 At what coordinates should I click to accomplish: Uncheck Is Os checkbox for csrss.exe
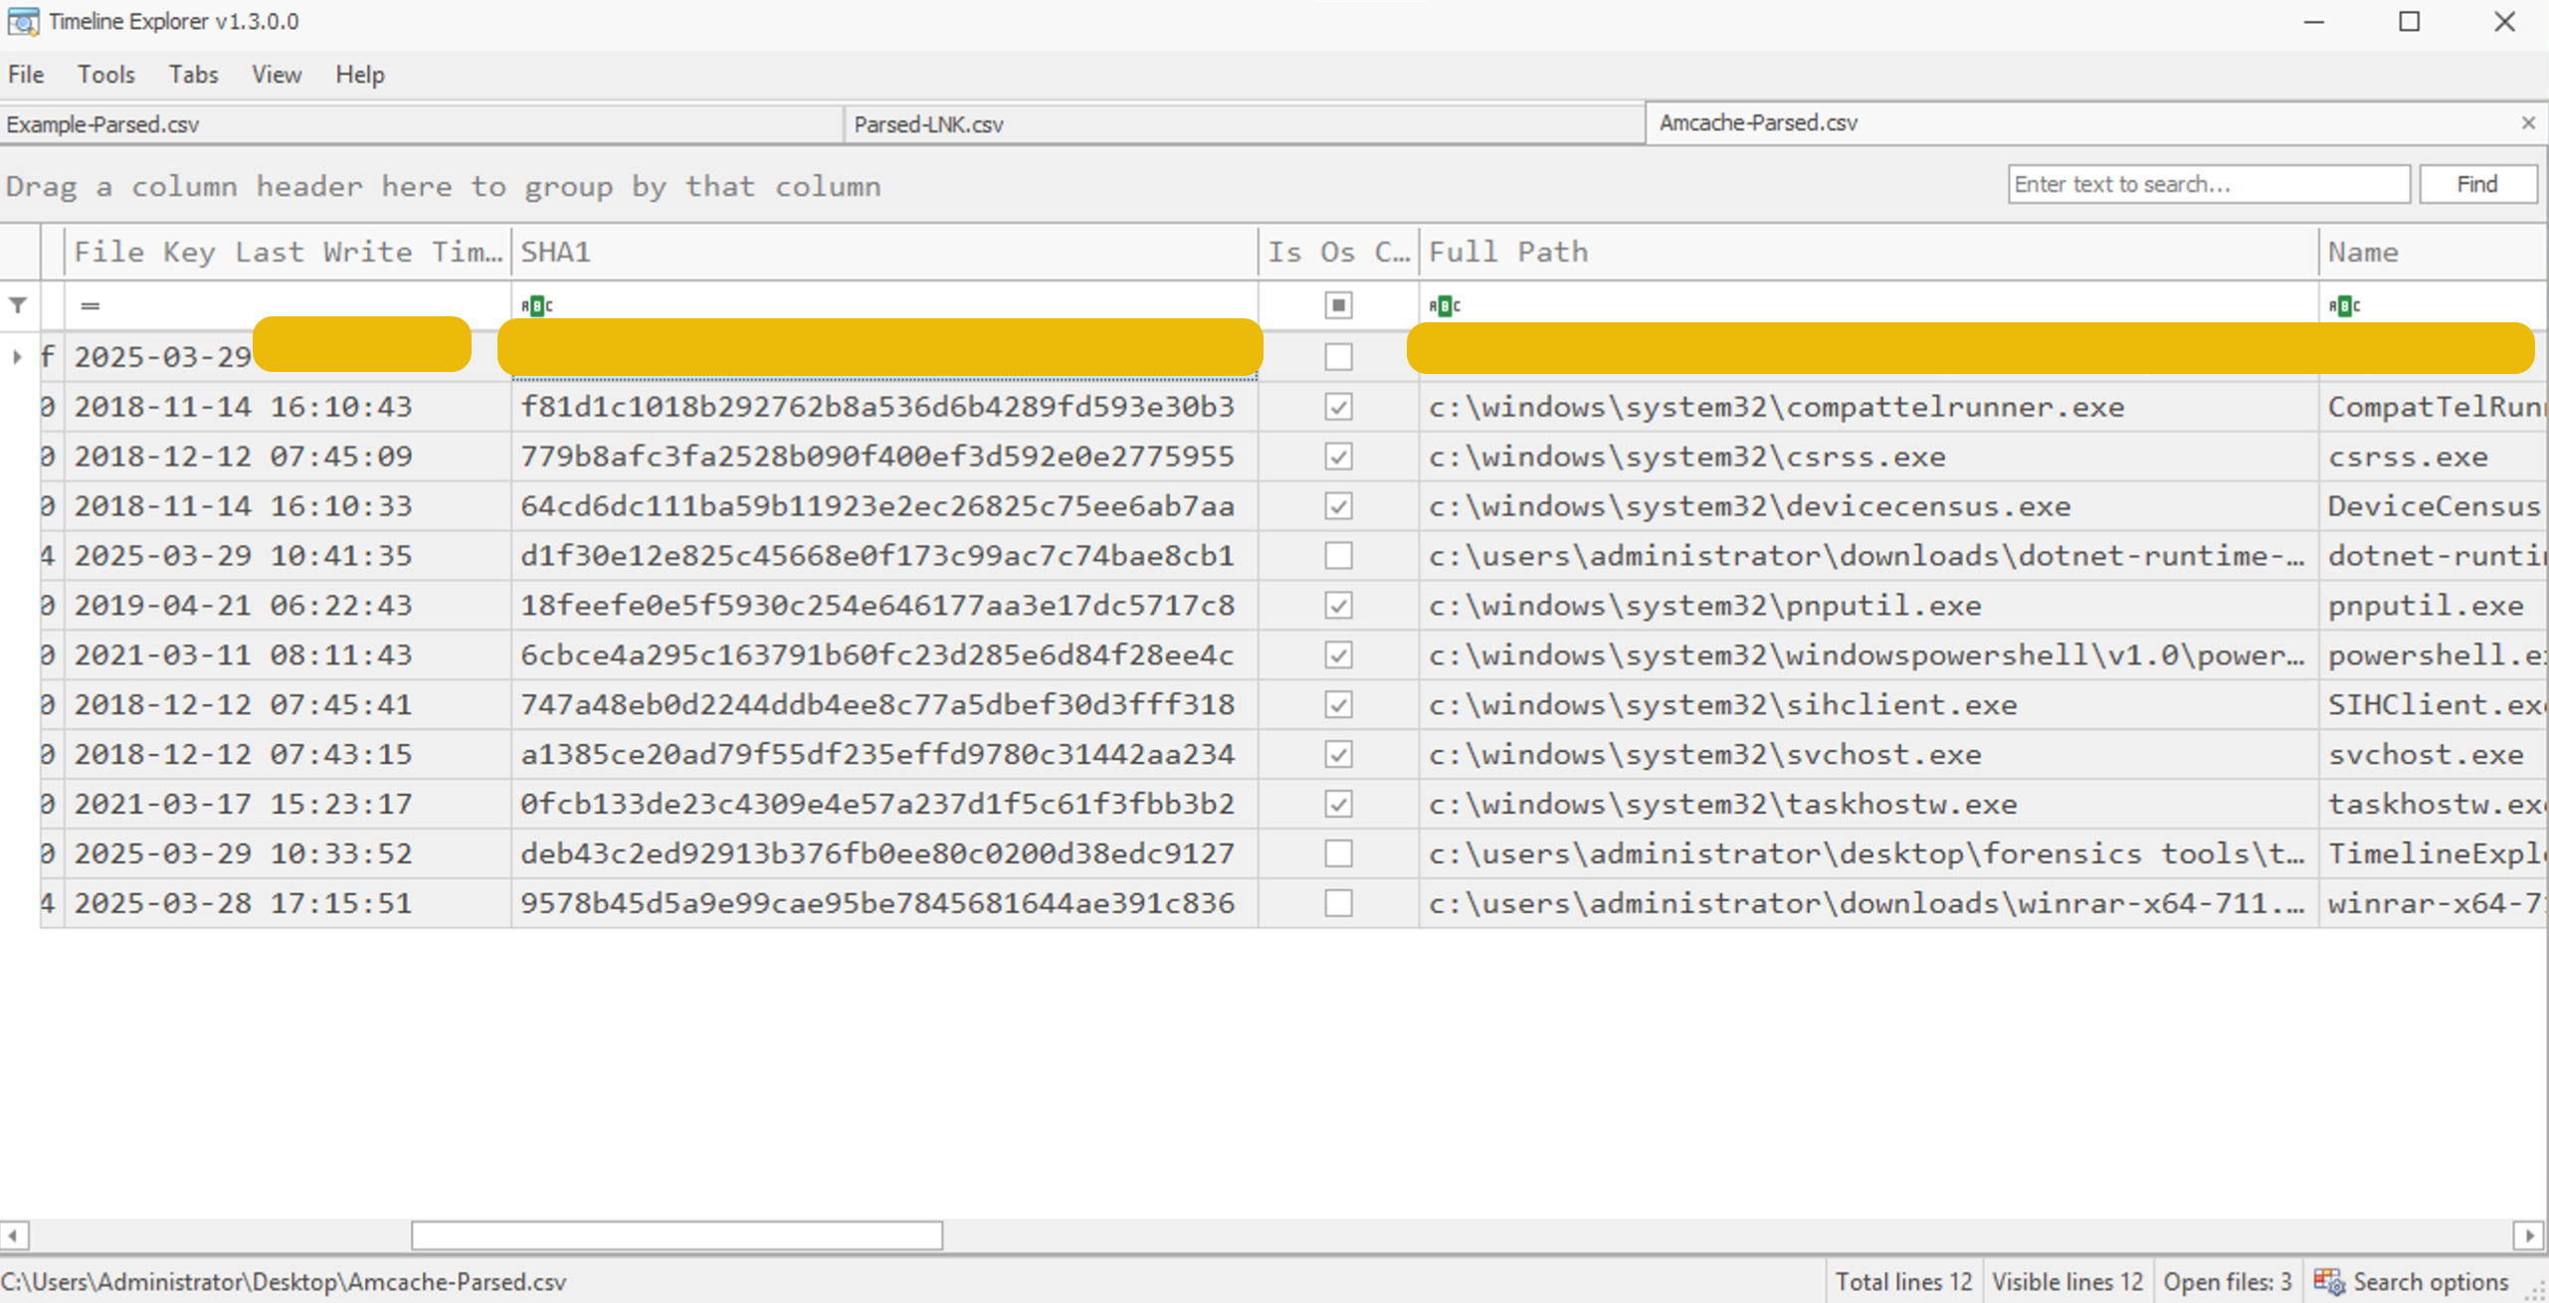click(1339, 457)
